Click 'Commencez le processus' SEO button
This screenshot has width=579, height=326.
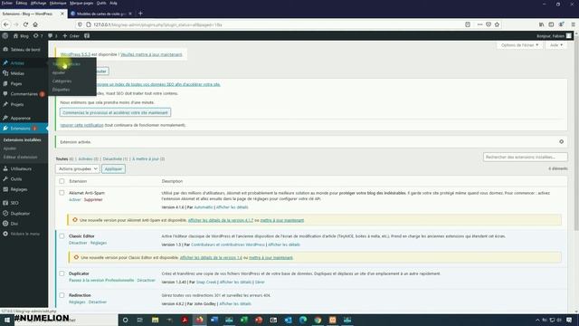tap(115, 112)
